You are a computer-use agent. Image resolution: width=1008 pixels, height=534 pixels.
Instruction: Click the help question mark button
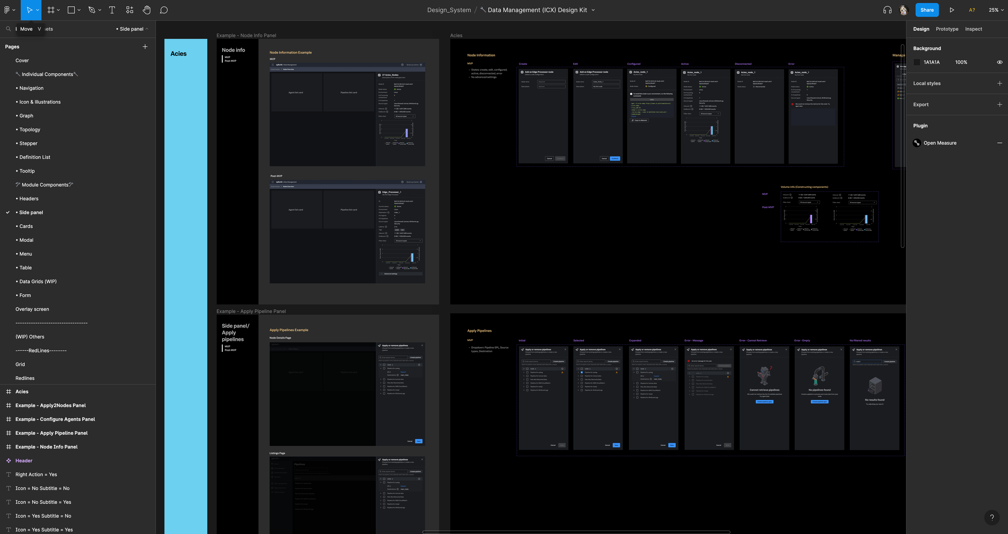(992, 517)
